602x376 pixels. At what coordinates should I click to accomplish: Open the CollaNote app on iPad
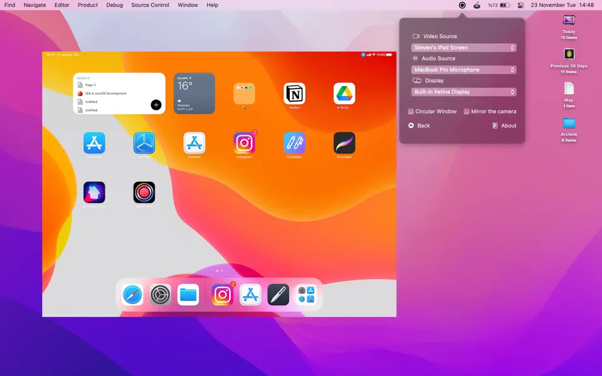295,143
